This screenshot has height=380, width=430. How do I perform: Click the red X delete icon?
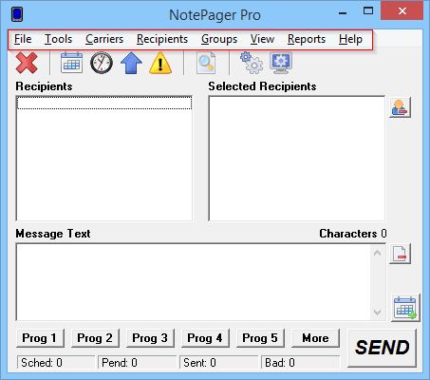point(27,63)
